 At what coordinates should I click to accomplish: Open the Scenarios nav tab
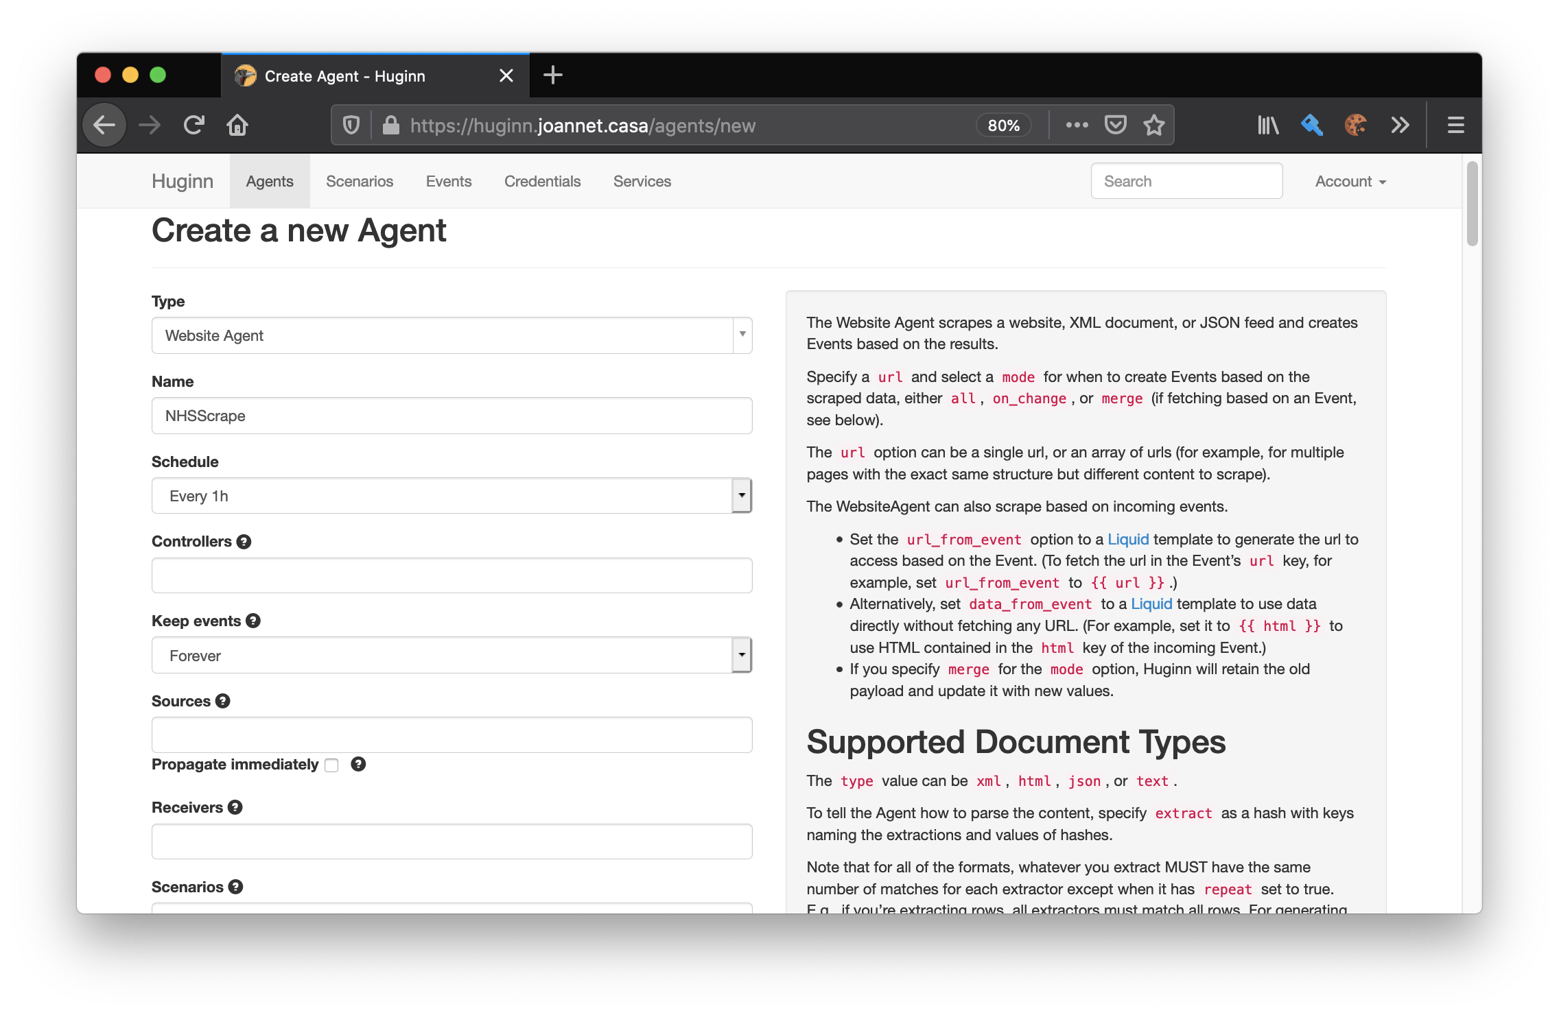[x=360, y=181]
